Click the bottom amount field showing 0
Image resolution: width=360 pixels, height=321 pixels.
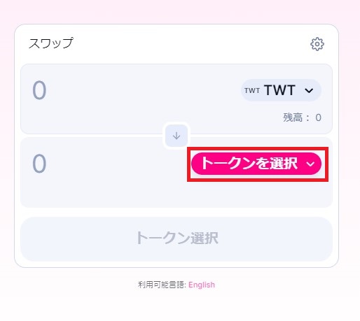coord(39,164)
